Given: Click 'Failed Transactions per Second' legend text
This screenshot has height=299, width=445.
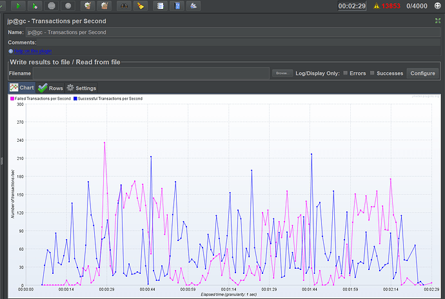Looking at the screenshot, I should pyautogui.click(x=43, y=99).
